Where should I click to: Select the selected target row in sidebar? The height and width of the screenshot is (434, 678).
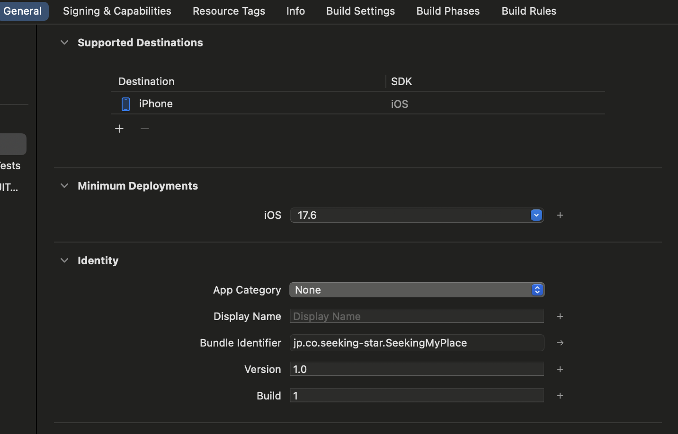[13, 144]
